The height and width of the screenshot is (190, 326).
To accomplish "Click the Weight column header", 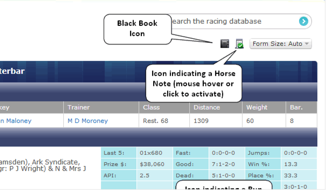I will 257,108.
